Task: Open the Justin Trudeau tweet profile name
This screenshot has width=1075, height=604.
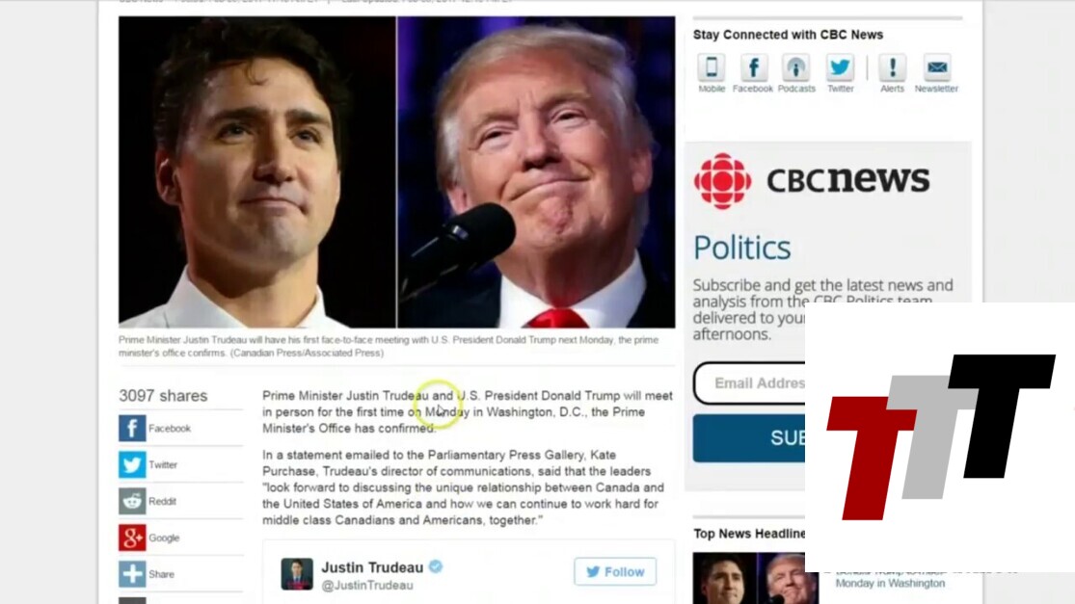Action: point(372,567)
